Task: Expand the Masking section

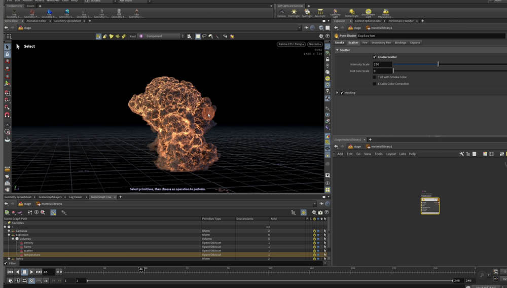Action: (x=338, y=93)
